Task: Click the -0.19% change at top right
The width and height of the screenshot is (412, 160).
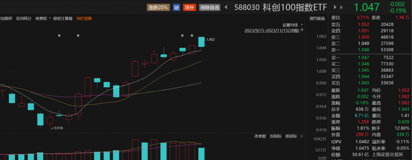Action: pos(397,11)
